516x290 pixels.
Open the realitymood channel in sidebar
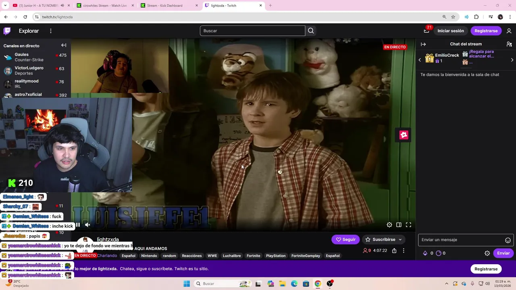click(35, 84)
